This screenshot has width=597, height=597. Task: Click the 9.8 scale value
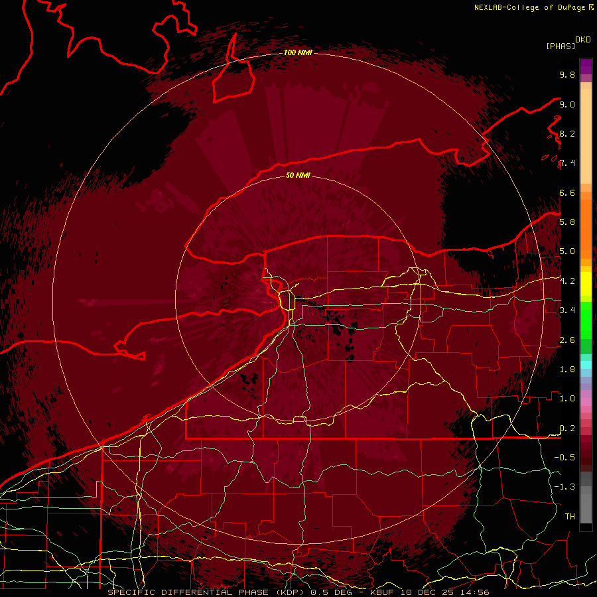tap(567, 74)
